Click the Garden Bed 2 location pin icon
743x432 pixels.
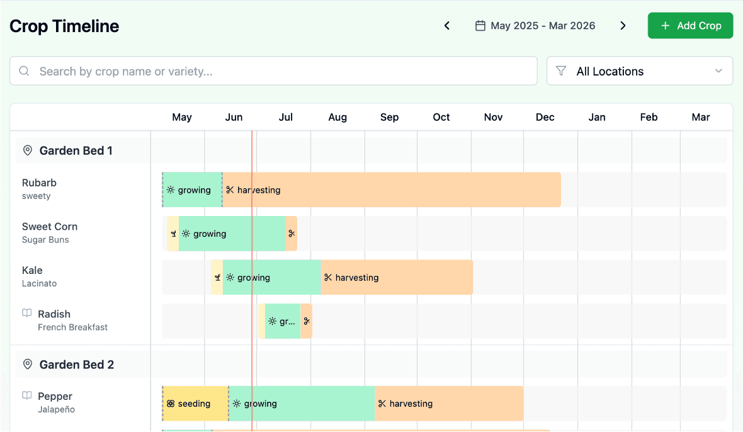(x=28, y=364)
